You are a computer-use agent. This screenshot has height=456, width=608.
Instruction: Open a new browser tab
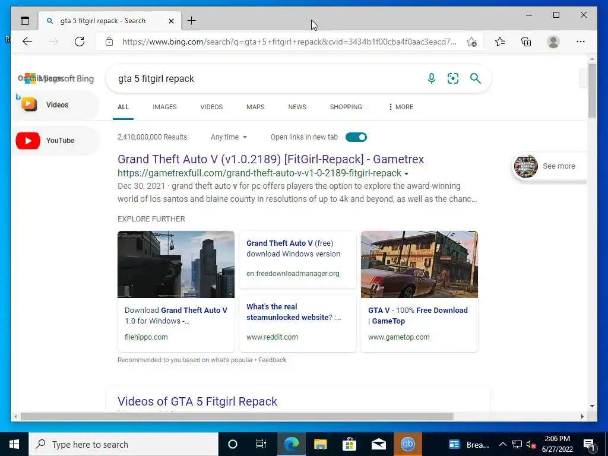click(x=191, y=21)
